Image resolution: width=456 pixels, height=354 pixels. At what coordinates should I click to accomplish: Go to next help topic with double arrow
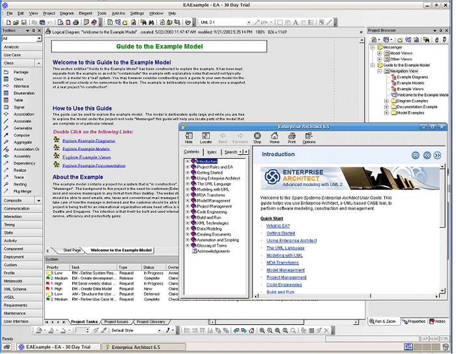click(x=437, y=156)
